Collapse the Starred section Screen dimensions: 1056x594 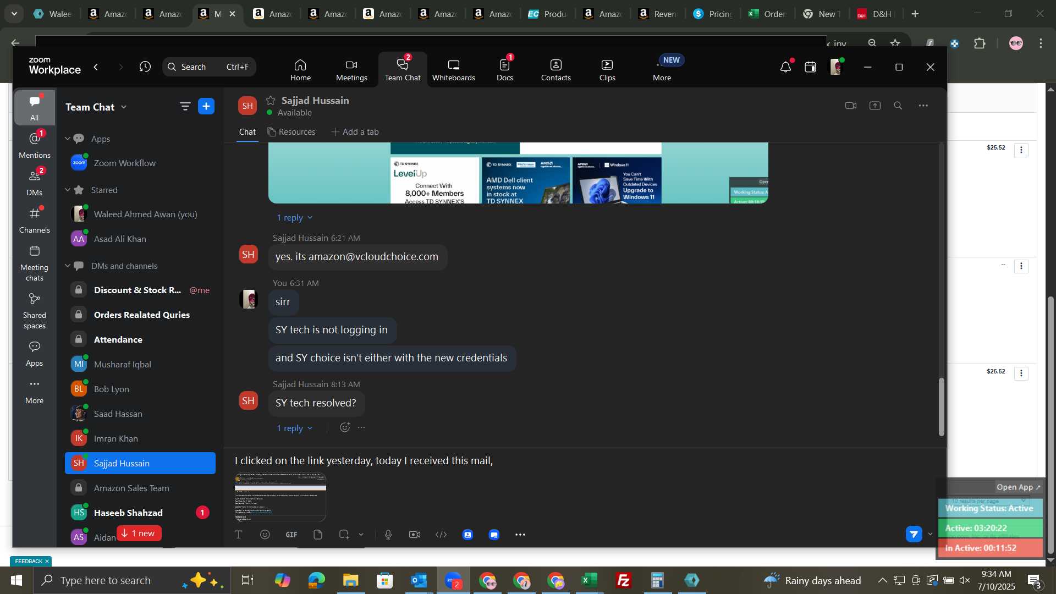[x=68, y=190]
